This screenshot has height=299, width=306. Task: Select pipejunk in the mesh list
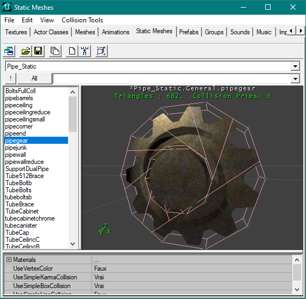click(x=16, y=148)
